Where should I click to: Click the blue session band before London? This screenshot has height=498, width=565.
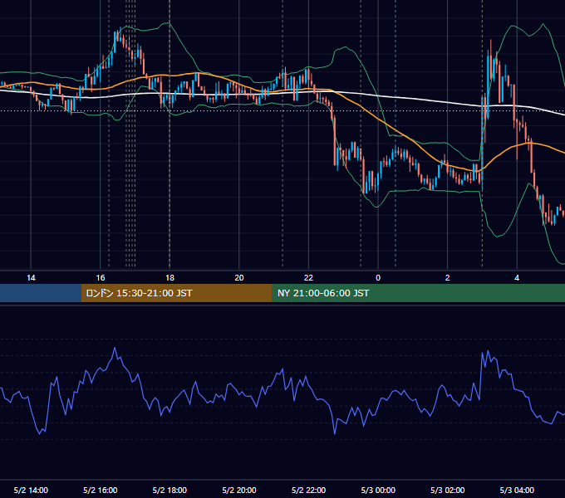(x=41, y=293)
